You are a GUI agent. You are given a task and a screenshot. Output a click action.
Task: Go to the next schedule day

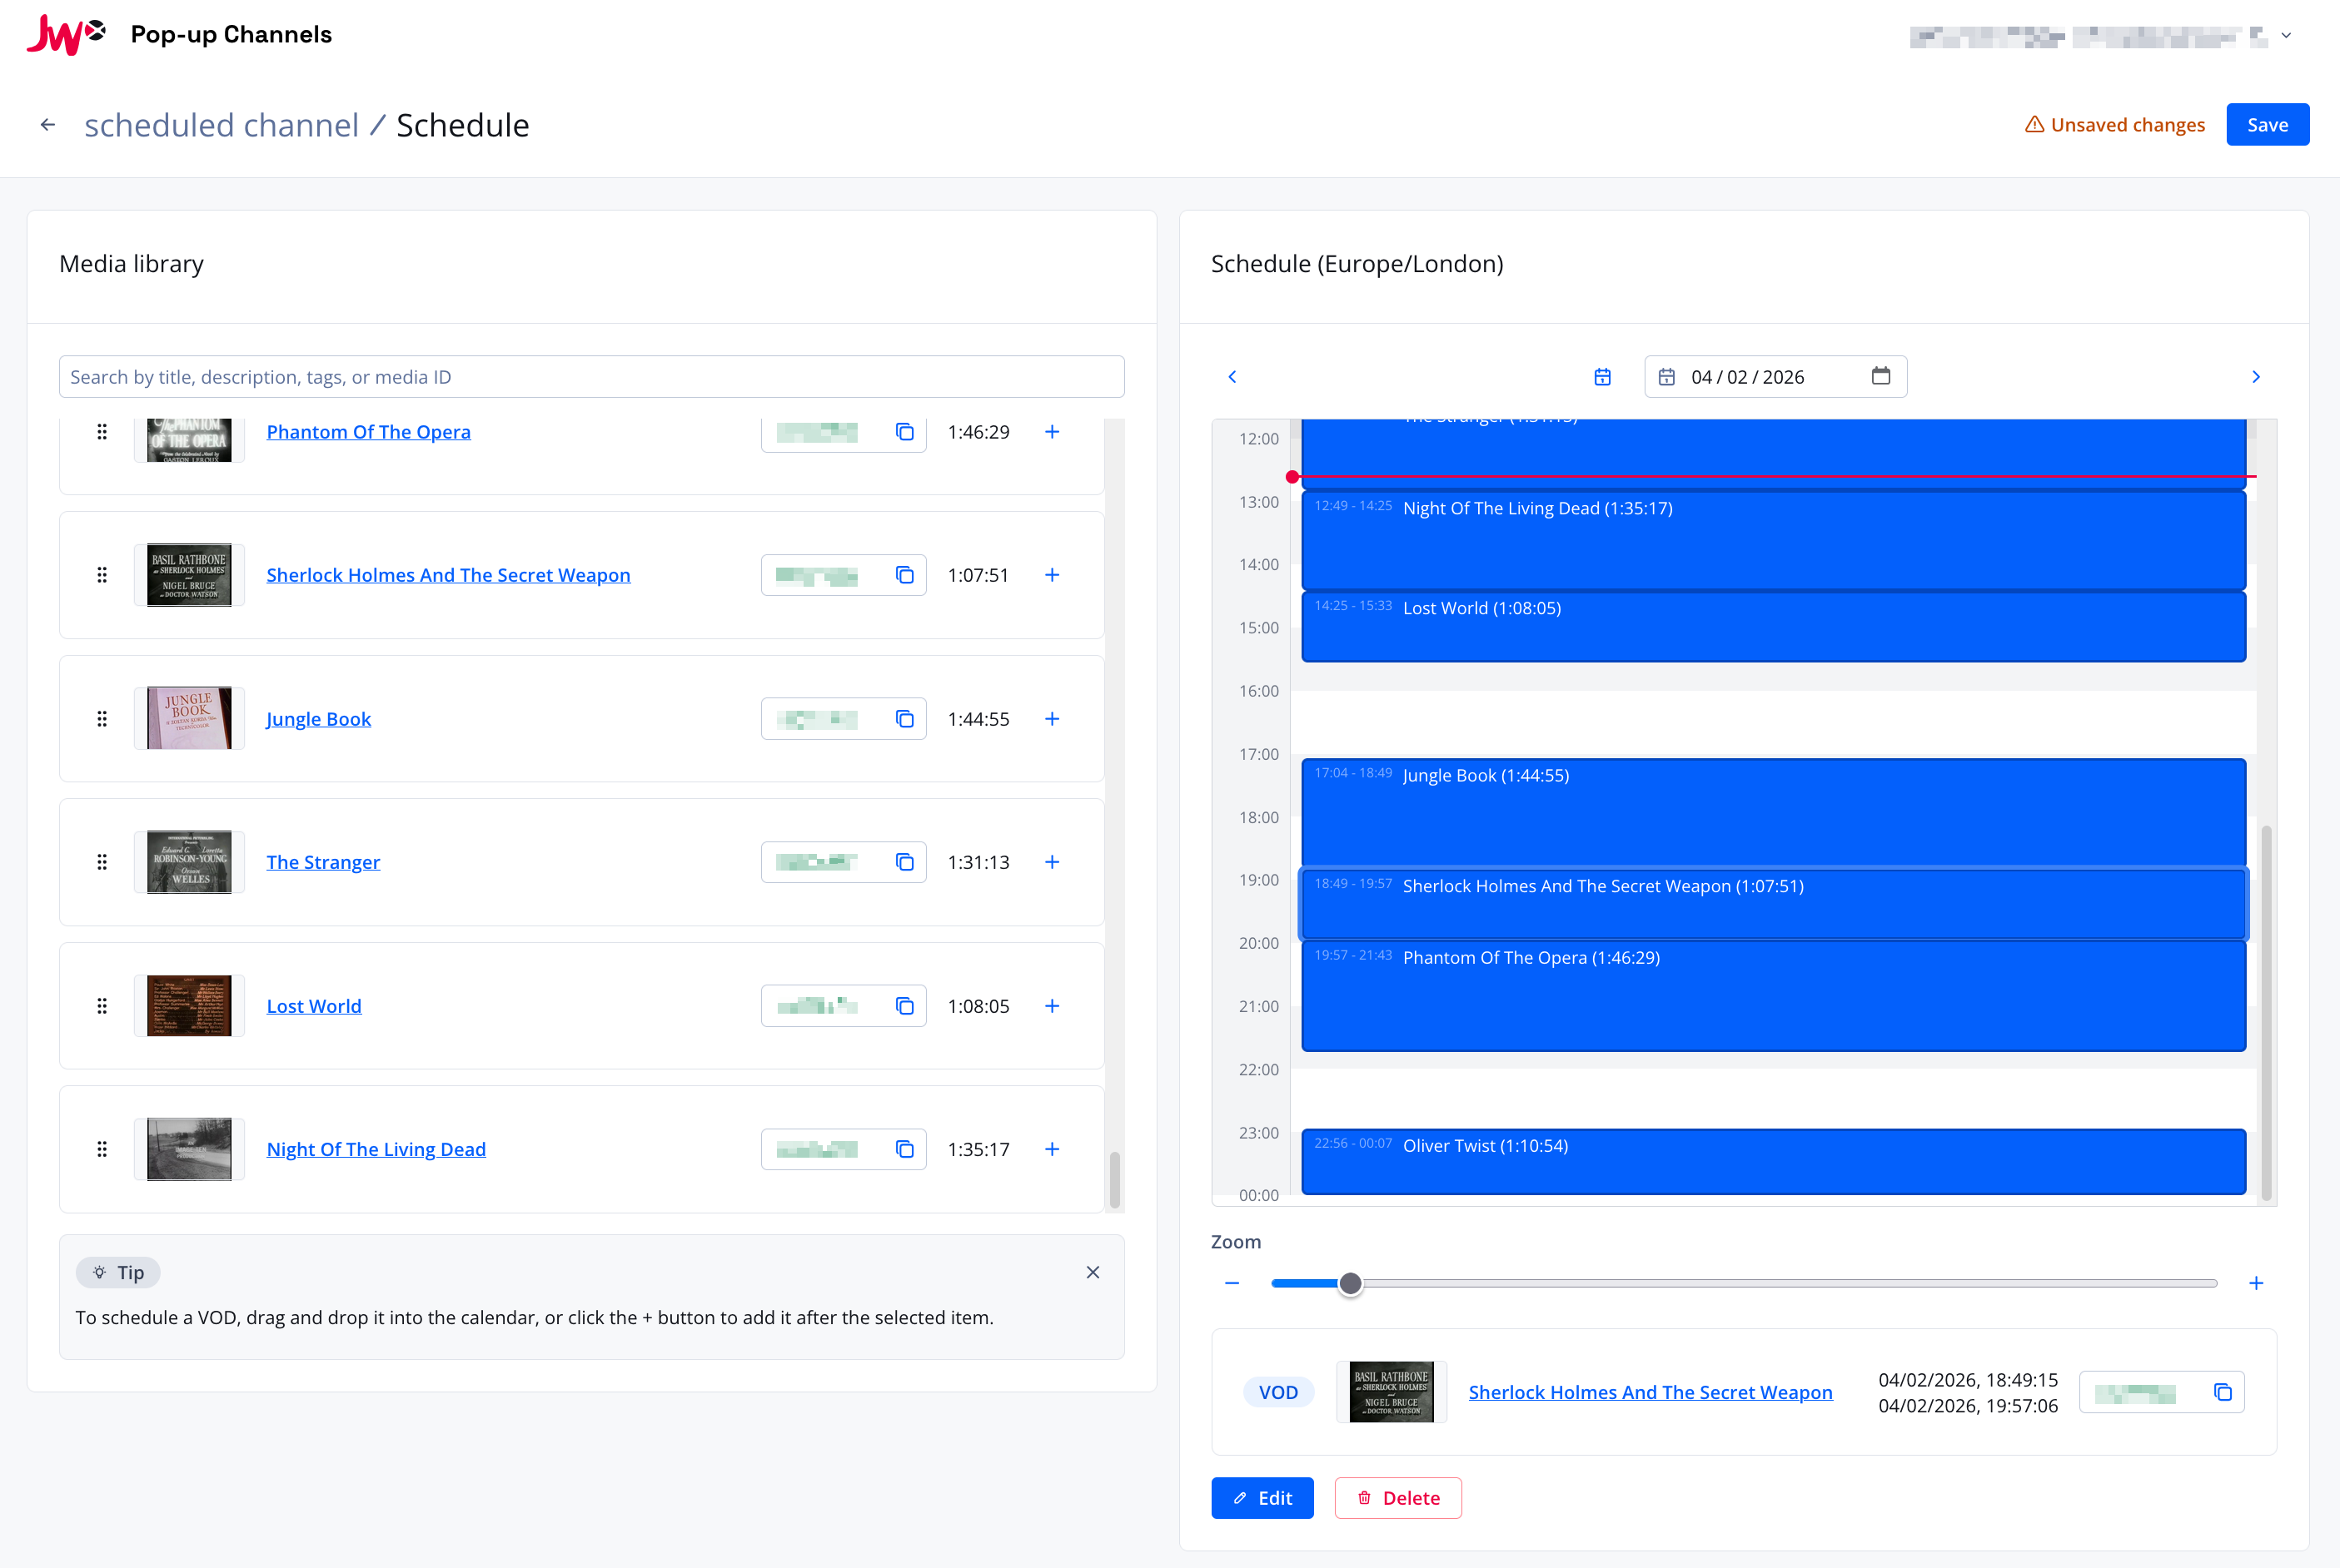(2256, 377)
